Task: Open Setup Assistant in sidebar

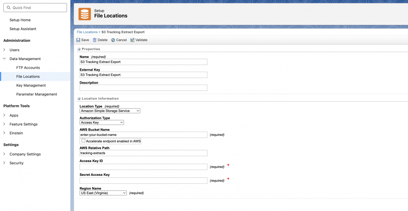Action: click(23, 29)
